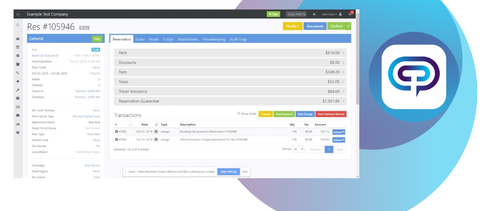This screenshot has width=482, height=211.
Task: Open calendar icon for transaction 41683
Action: click(156, 131)
